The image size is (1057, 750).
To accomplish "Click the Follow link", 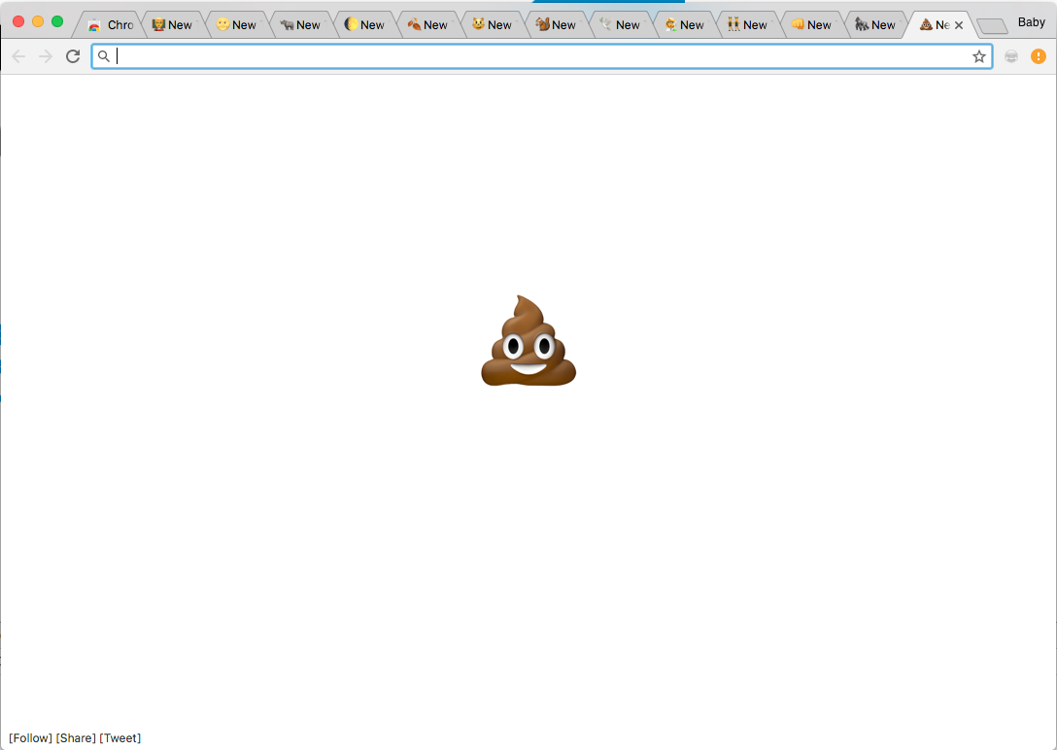I will pyautogui.click(x=29, y=737).
